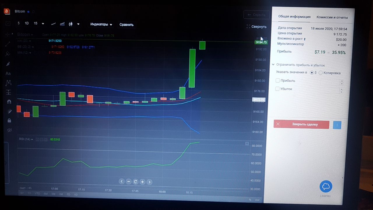Select the trend line drawing tool
373x210 pixels.
tap(8, 44)
